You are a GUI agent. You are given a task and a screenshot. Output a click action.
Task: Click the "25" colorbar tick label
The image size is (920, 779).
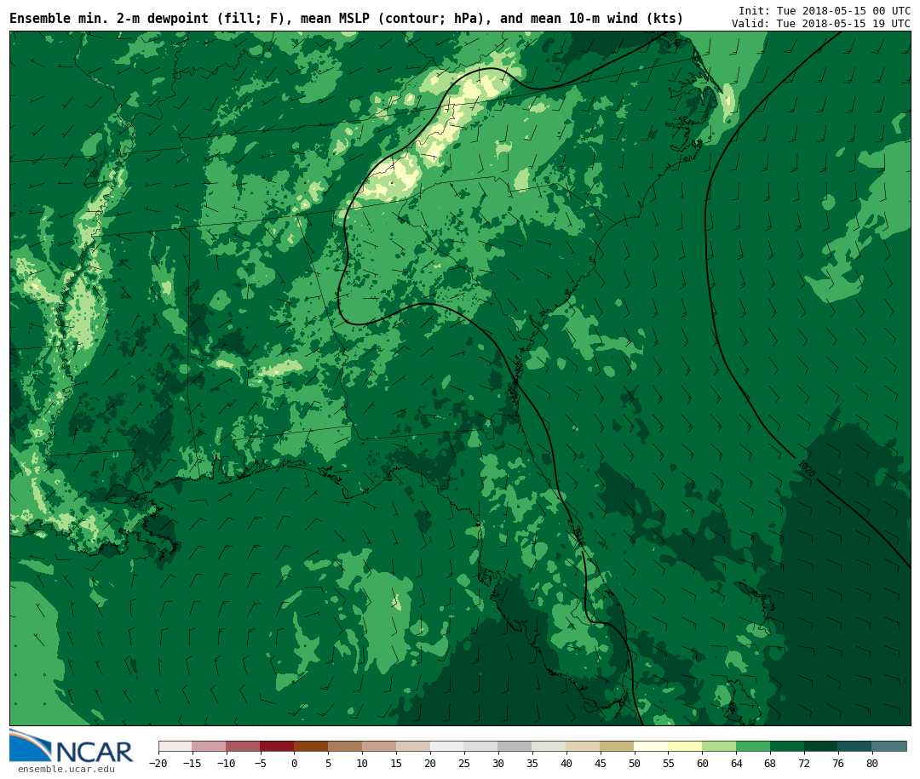click(x=465, y=763)
